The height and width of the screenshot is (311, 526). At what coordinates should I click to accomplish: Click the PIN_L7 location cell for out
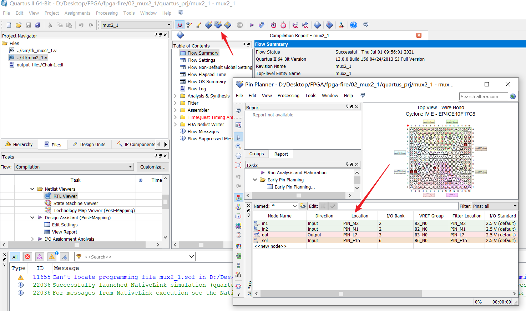(x=360, y=235)
